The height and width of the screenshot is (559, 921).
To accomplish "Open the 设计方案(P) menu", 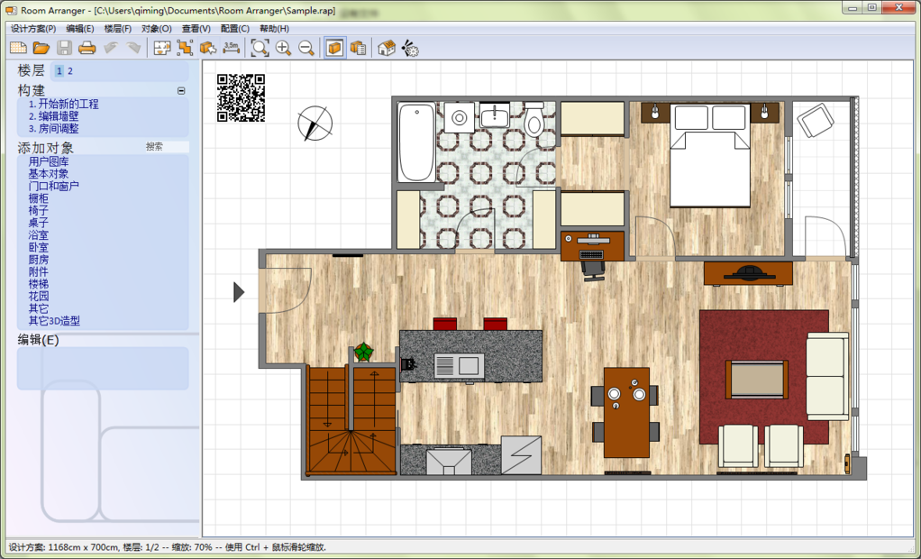I will [32, 29].
